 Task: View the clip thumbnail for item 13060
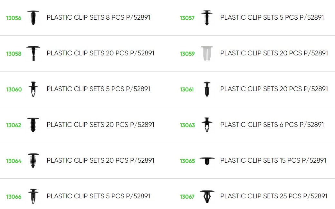point(33,89)
